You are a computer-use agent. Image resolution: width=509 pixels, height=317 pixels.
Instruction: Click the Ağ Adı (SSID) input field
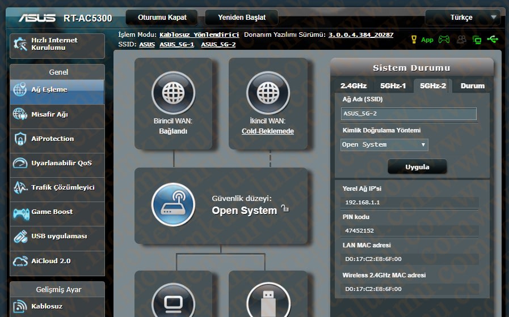click(409, 114)
